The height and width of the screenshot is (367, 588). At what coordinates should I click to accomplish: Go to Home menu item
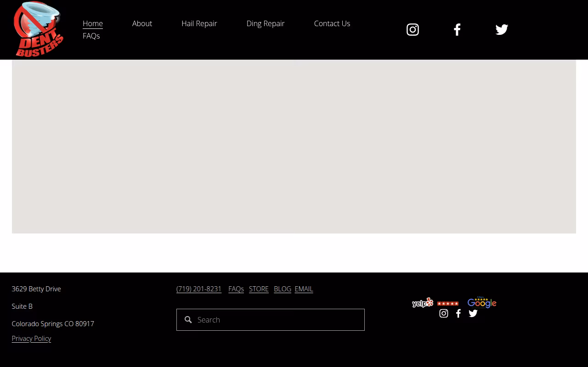pyautogui.click(x=93, y=23)
